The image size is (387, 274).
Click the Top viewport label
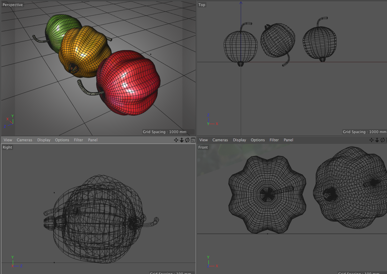[x=202, y=5]
